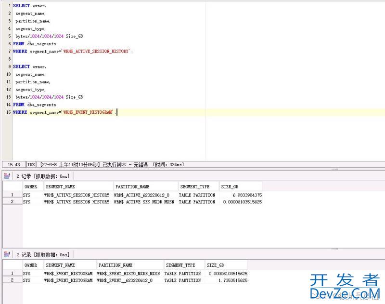
Task: Sort by OWNER column in ACTIVE_SESSION_HISTORY grid
Action: click(x=33, y=186)
